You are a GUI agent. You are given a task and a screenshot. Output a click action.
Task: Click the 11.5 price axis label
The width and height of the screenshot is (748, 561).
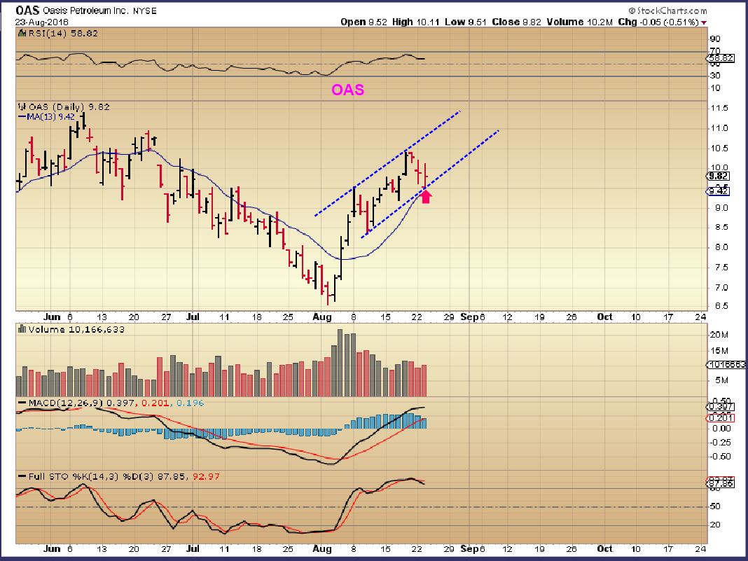coord(719,108)
